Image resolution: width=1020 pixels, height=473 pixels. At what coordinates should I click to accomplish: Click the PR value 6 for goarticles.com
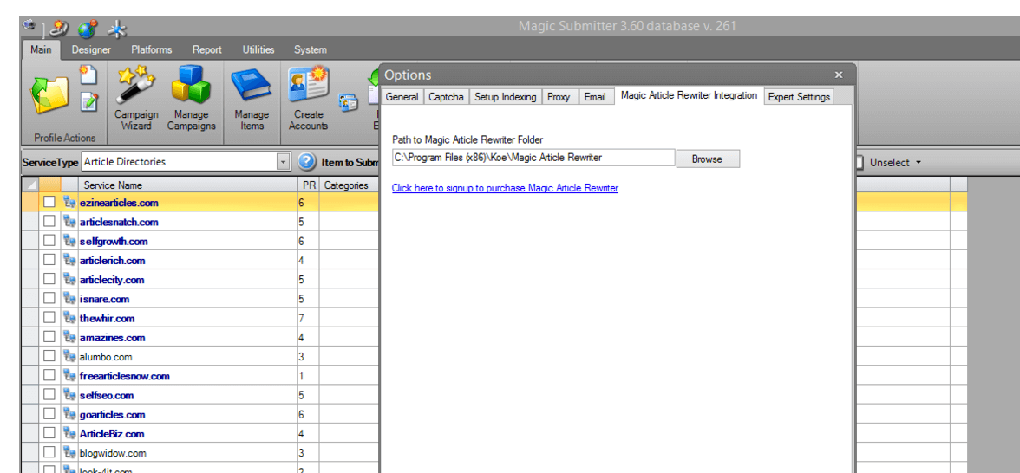point(302,414)
